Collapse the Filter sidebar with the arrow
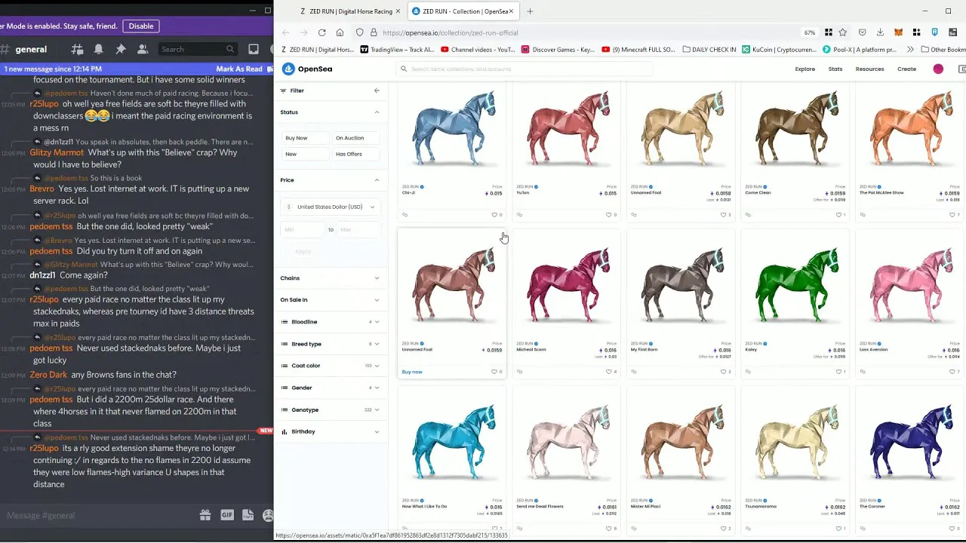Screen dimensions: 966x543 (377, 90)
